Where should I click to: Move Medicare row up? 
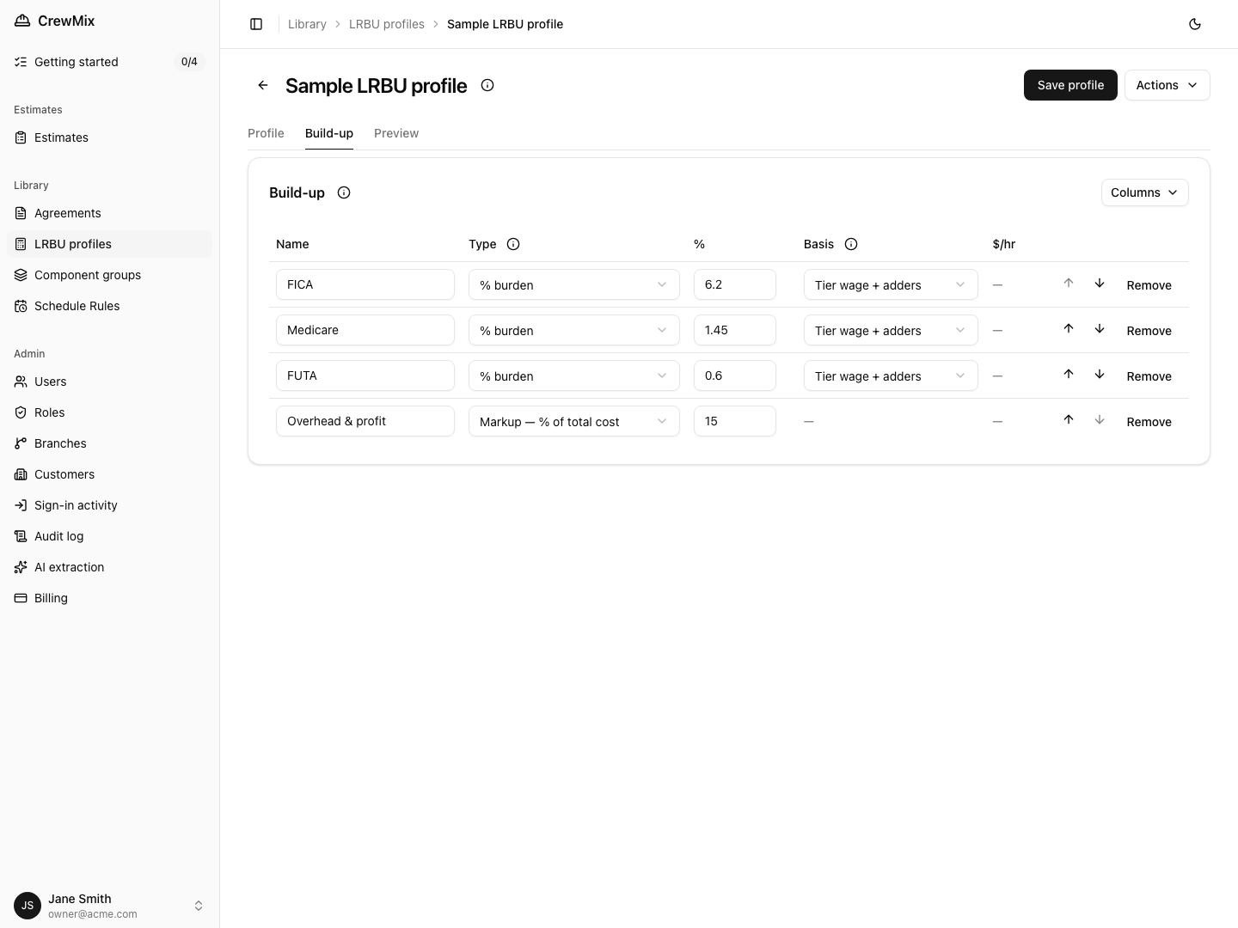(x=1069, y=329)
